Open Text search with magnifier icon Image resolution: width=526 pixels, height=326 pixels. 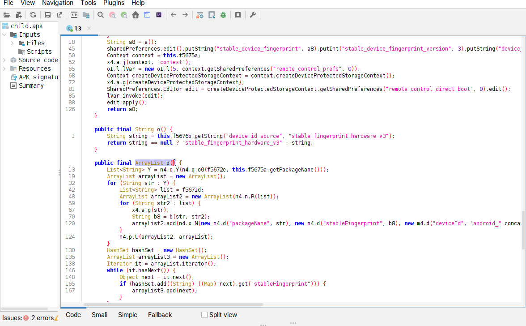click(x=101, y=15)
